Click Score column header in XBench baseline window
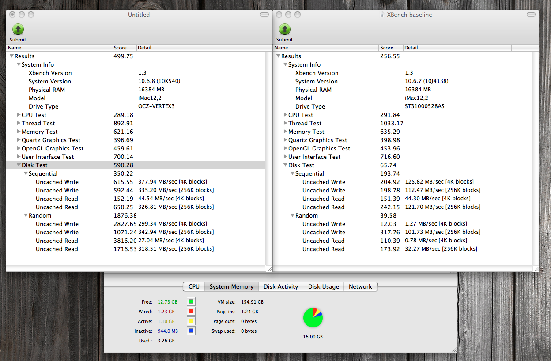Image resolution: width=551 pixels, height=361 pixels. [391, 48]
